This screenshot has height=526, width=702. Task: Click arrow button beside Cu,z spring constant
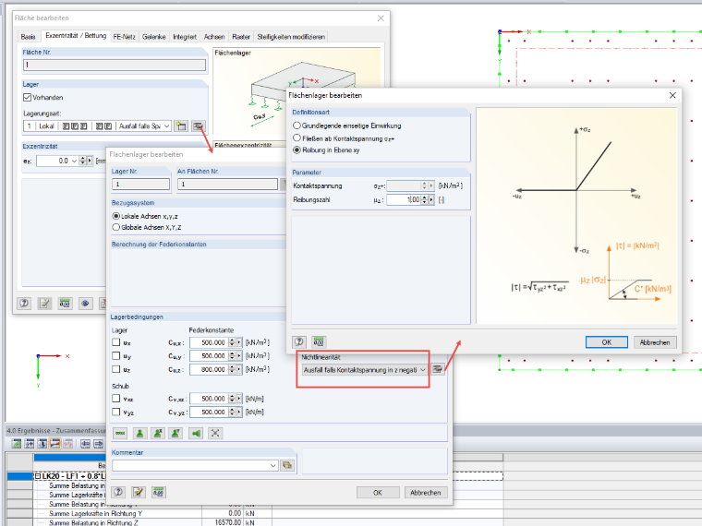239,369
